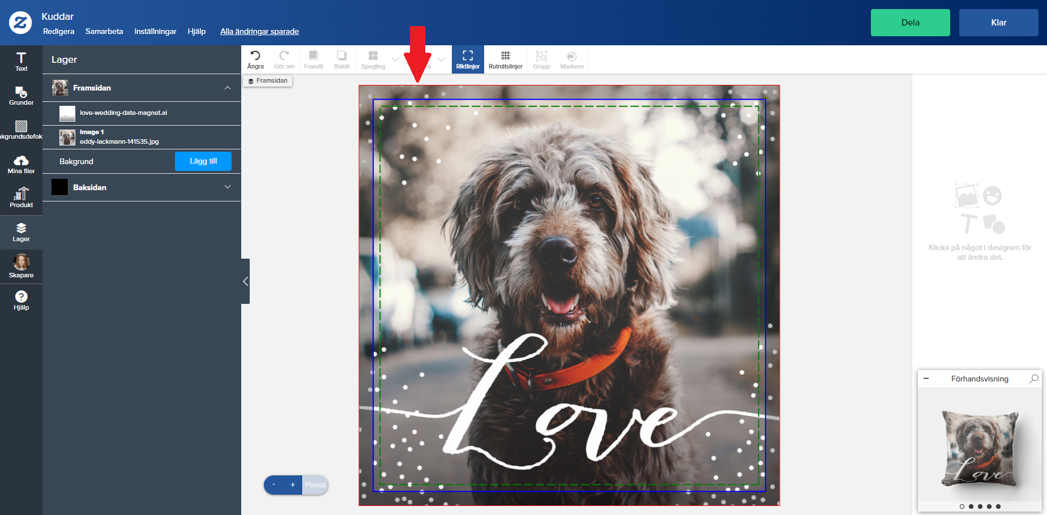This screenshot has height=515, width=1047.
Task: Open the Zazzle logo home icon
Action: point(20,23)
